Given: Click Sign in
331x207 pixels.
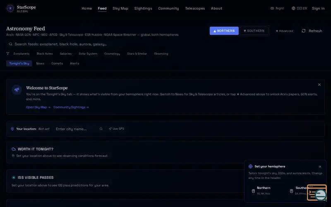Looking at the screenshot, I should tap(318, 8).
